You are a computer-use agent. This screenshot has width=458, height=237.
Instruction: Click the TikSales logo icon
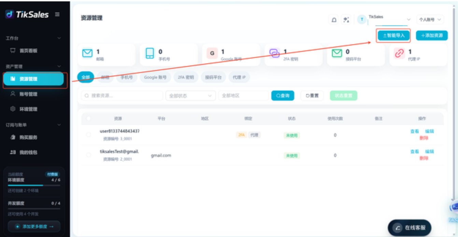coord(9,14)
